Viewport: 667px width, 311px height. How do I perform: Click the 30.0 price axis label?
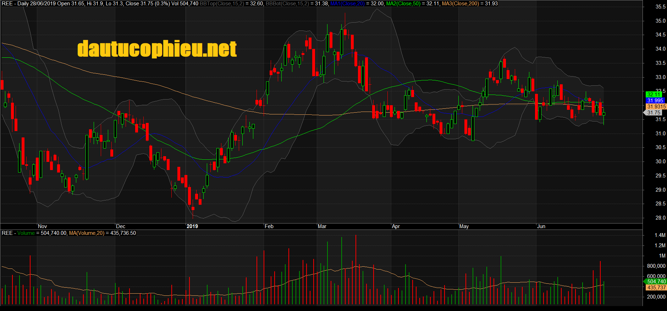coord(661,162)
